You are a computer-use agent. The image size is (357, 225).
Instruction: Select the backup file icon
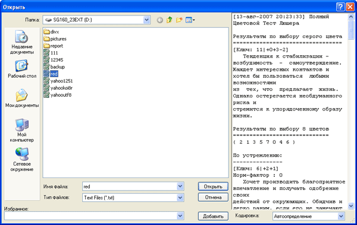(46, 67)
